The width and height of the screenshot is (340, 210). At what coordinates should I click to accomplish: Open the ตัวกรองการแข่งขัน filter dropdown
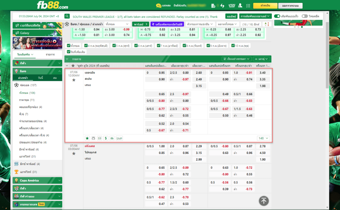coord(200,24)
